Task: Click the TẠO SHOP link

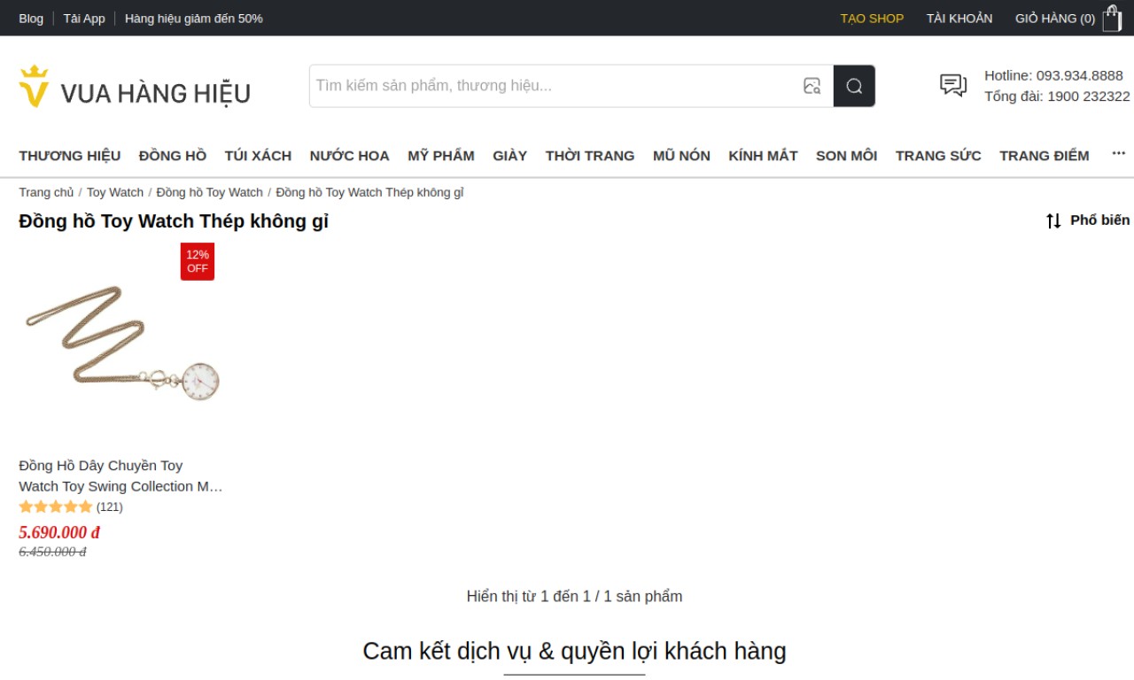Action: pyautogui.click(x=872, y=19)
